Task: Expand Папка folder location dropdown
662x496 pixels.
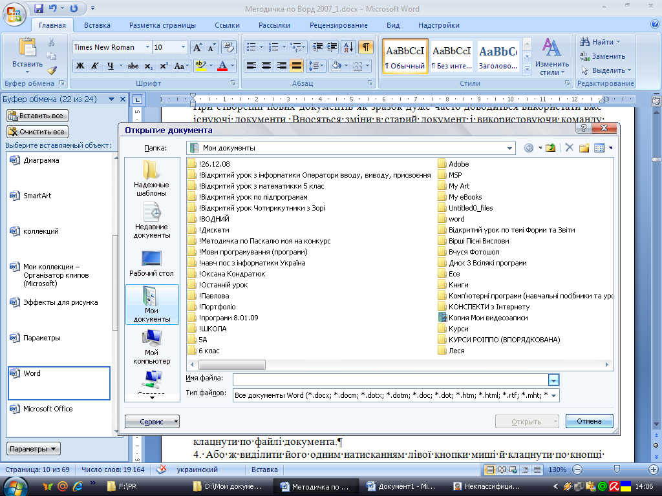Action: (509, 148)
